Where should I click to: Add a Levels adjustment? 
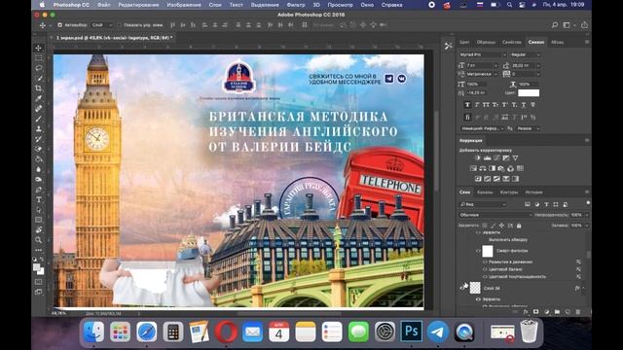pyautogui.click(x=488, y=157)
